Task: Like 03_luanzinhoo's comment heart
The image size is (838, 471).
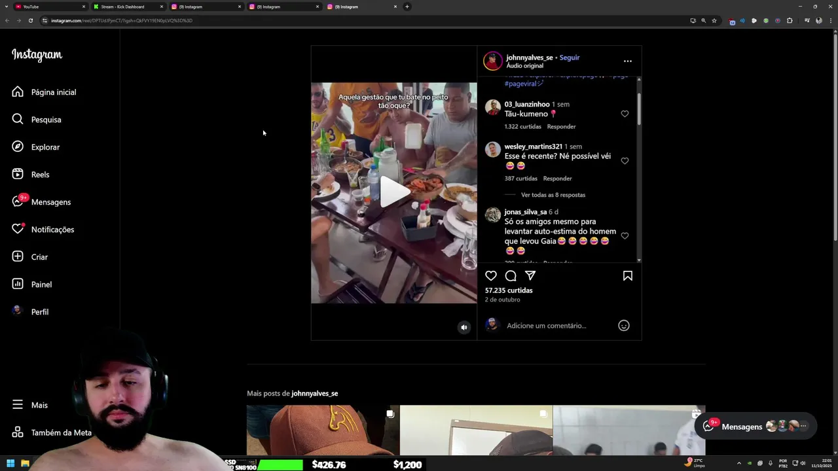Action: pos(625,114)
